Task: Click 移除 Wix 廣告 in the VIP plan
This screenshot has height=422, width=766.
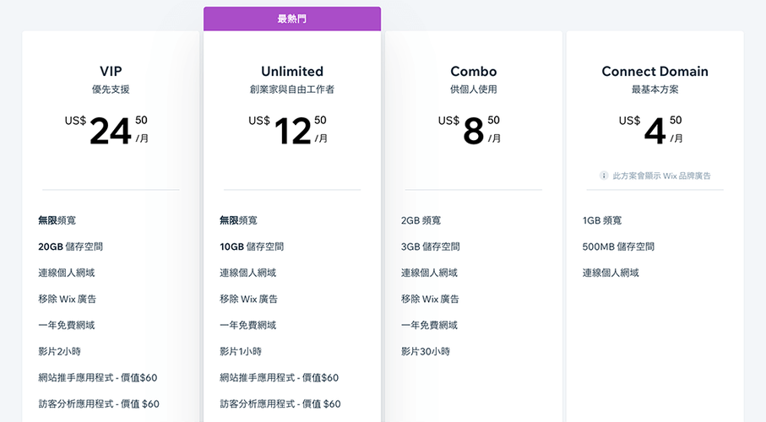Action: (68, 299)
